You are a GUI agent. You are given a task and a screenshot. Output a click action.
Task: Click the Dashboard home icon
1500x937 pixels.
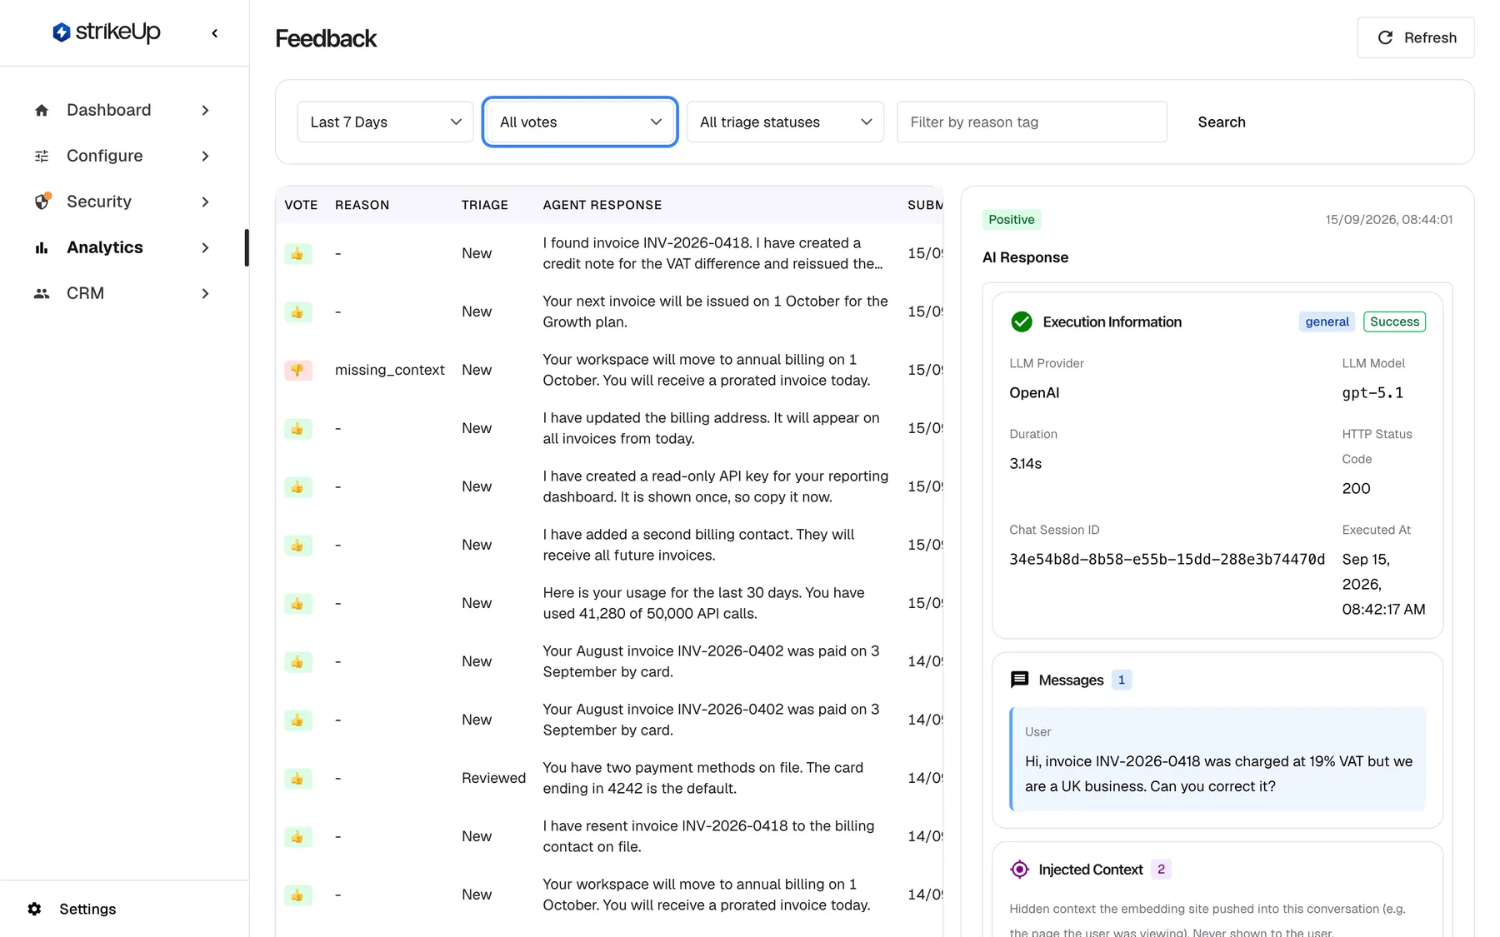click(42, 110)
